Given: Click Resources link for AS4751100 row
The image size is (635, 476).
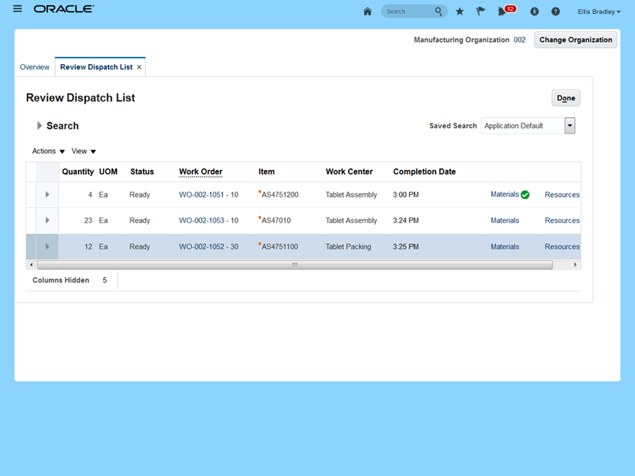Looking at the screenshot, I should (562, 247).
